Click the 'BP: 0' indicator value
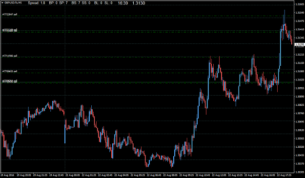Image resolution: width=305 pixels, height=178 pixels. pyautogui.click(x=53, y=3)
